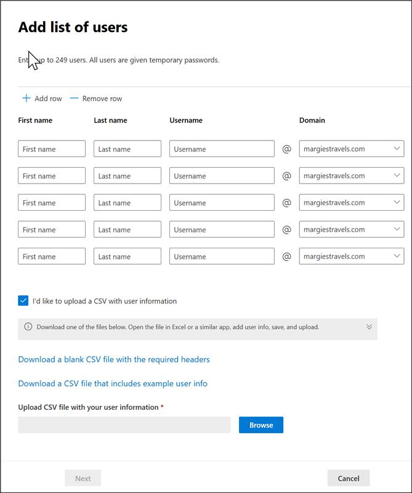Download a blank CSV file with required headers
The height and width of the screenshot is (493, 412).
[114, 359]
